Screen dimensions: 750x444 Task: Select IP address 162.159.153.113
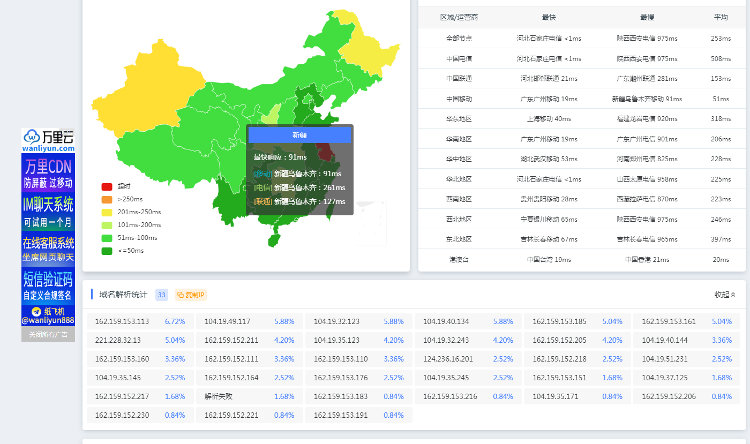(122, 322)
